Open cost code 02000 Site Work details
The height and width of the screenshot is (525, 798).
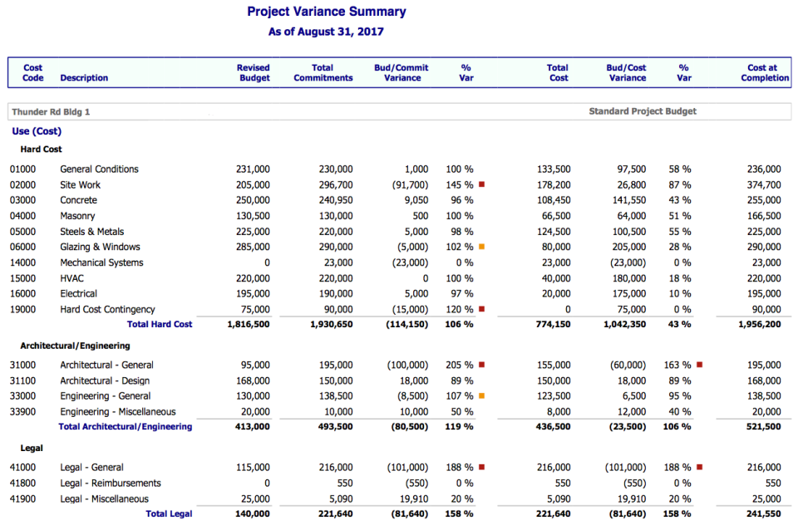click(x=80, y=184)
